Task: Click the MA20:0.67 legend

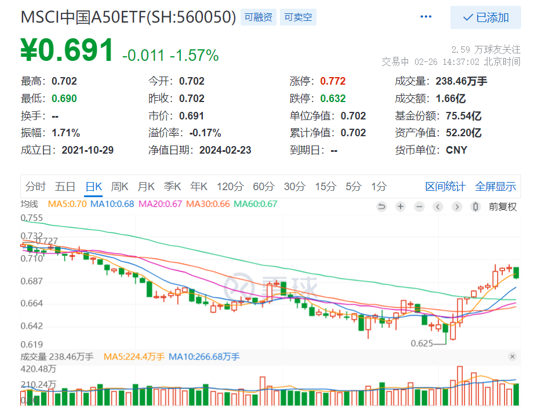Action: pyautogui.click(x=161, y=204)
